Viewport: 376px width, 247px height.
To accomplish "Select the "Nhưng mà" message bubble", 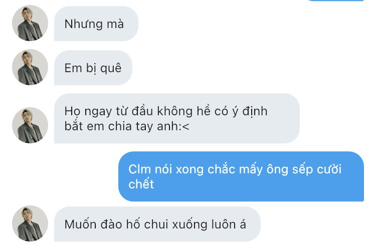I will [96, 24].
